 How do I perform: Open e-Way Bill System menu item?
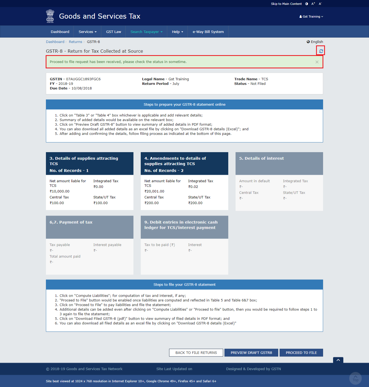click(208, 32)
